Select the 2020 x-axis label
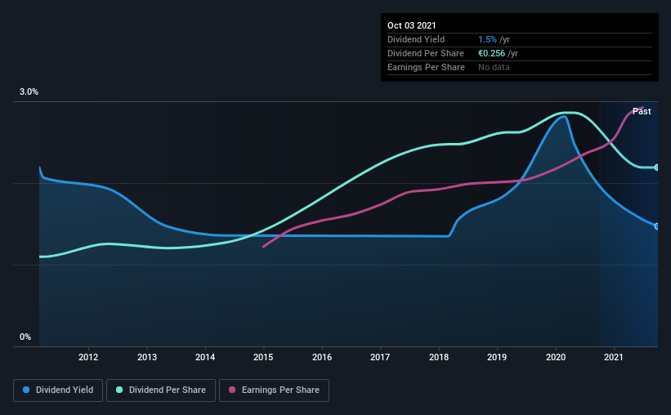The height and width of the screenshot is (415, 671). [556, 357]
